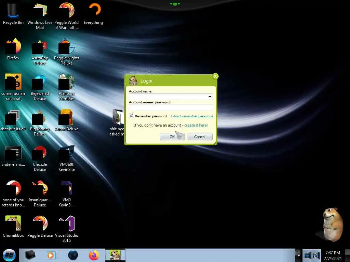Open the Recycle Bin desktop icon
The image size is (350, 262).
point(13,13)
